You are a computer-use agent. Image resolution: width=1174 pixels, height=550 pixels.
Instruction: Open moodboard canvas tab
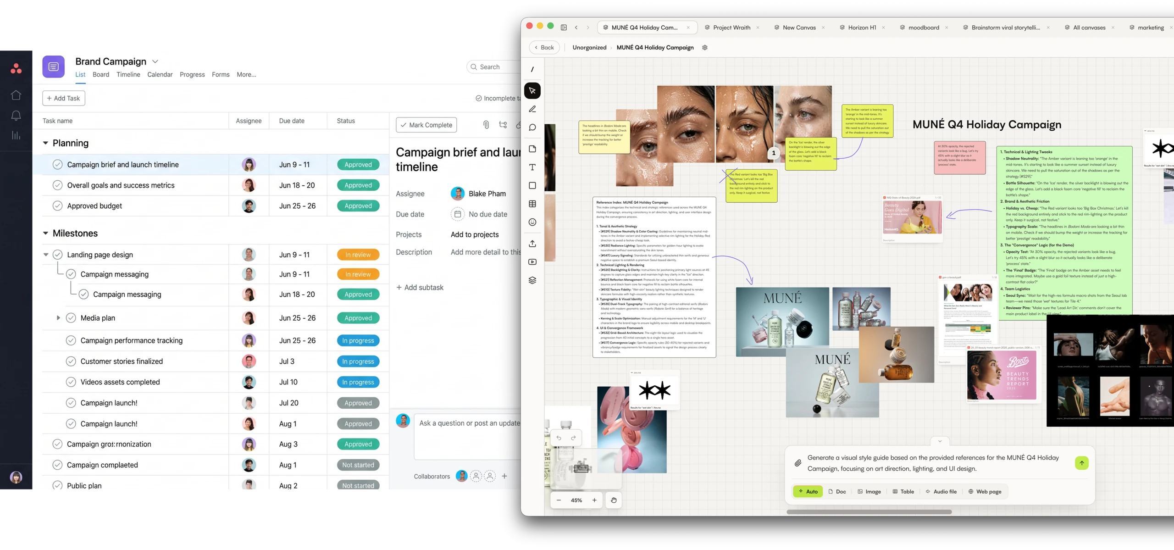[924, 28]
